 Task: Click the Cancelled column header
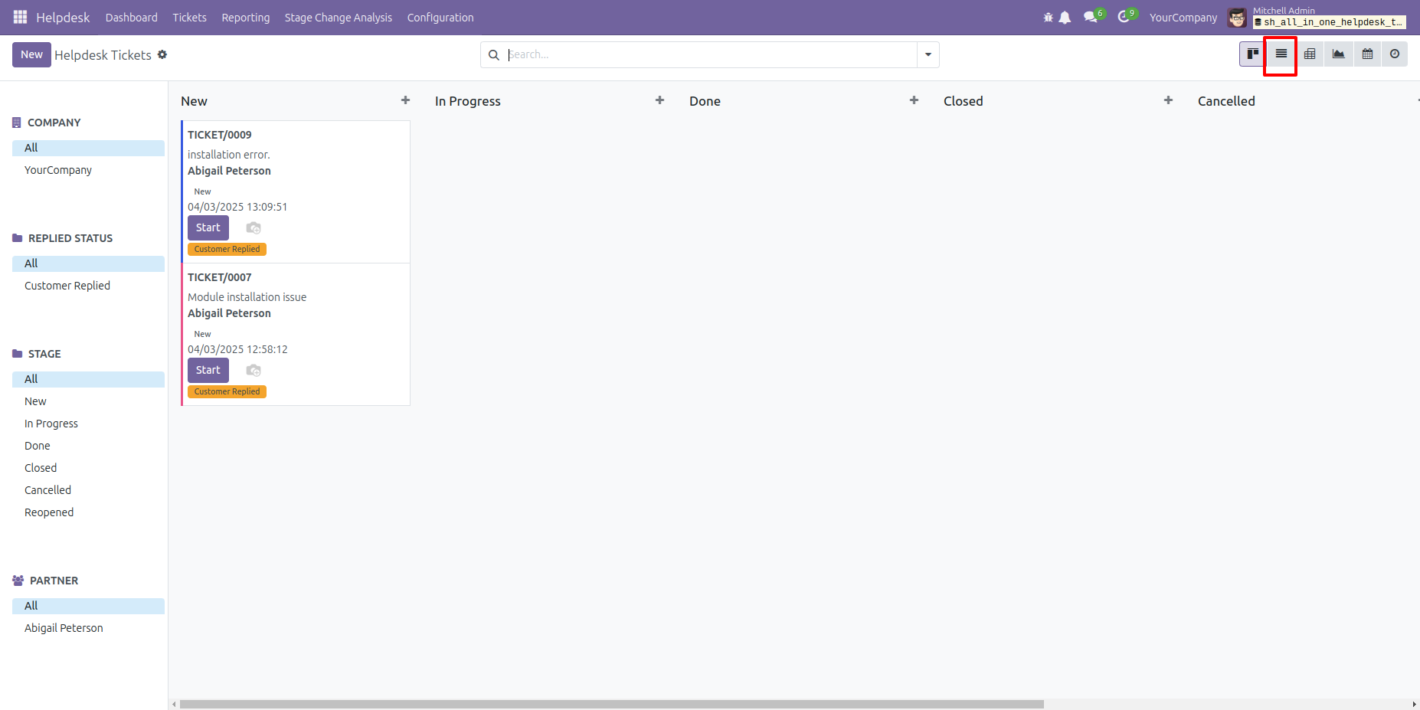coord(1226,101)
